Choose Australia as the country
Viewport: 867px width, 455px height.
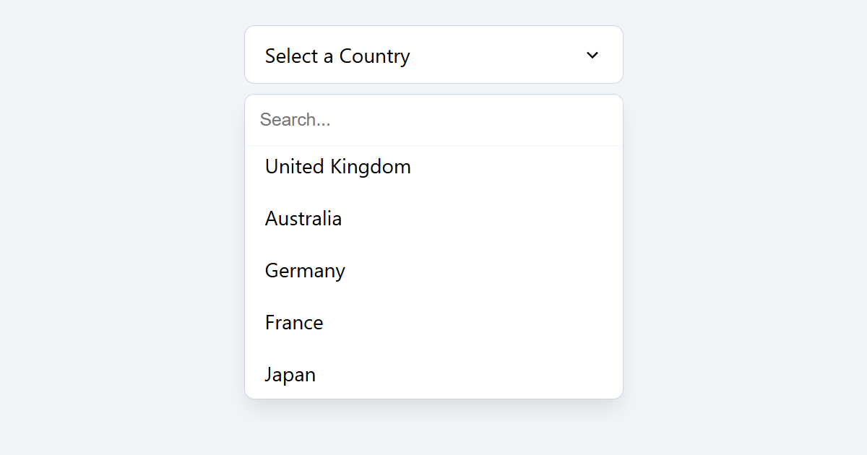click(303, 218)
